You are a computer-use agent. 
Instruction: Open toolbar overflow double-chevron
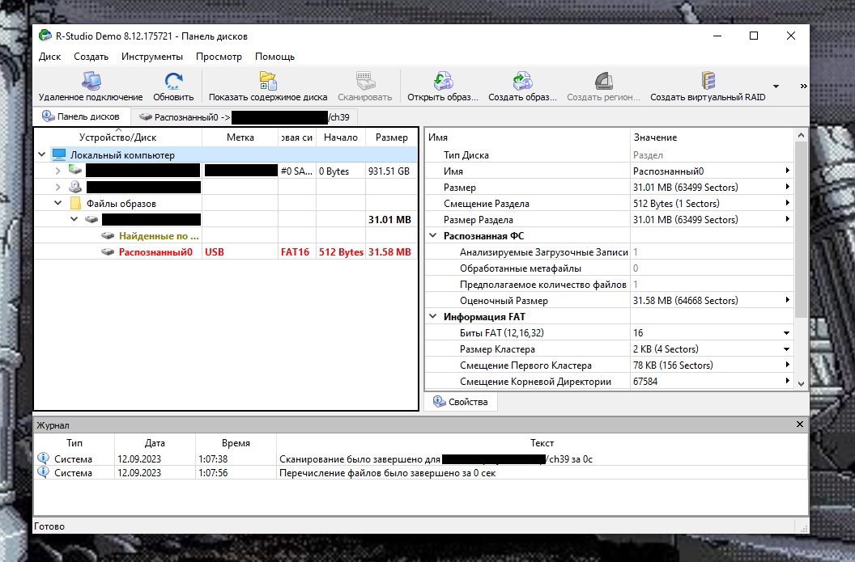tap(803, 86)
